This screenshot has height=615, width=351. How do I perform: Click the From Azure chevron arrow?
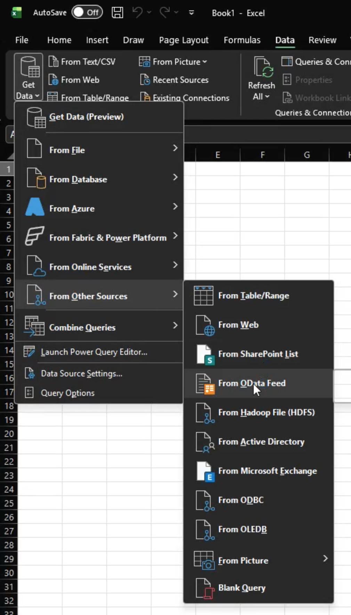175,207
